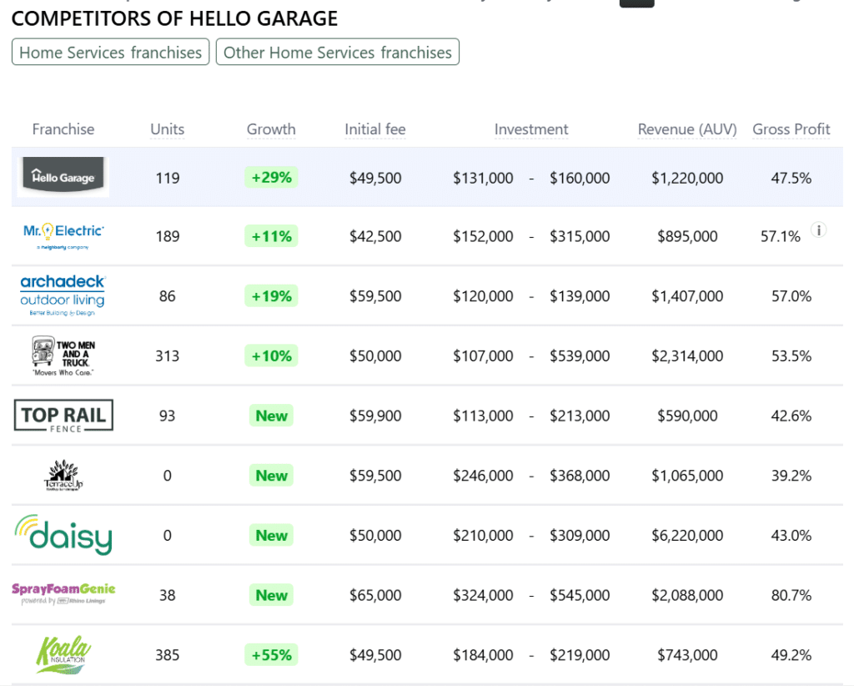The height and width of the screenshot is (686, 854).
Task: Open the Two Men and a Truck logo
Action: coord(63,356)
